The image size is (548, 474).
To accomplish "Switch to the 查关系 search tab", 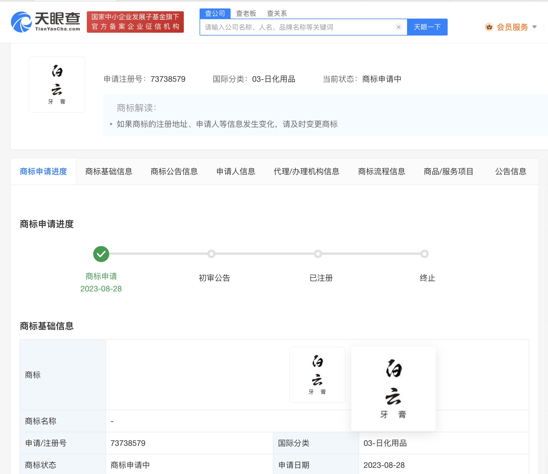I will click(277, 14).
